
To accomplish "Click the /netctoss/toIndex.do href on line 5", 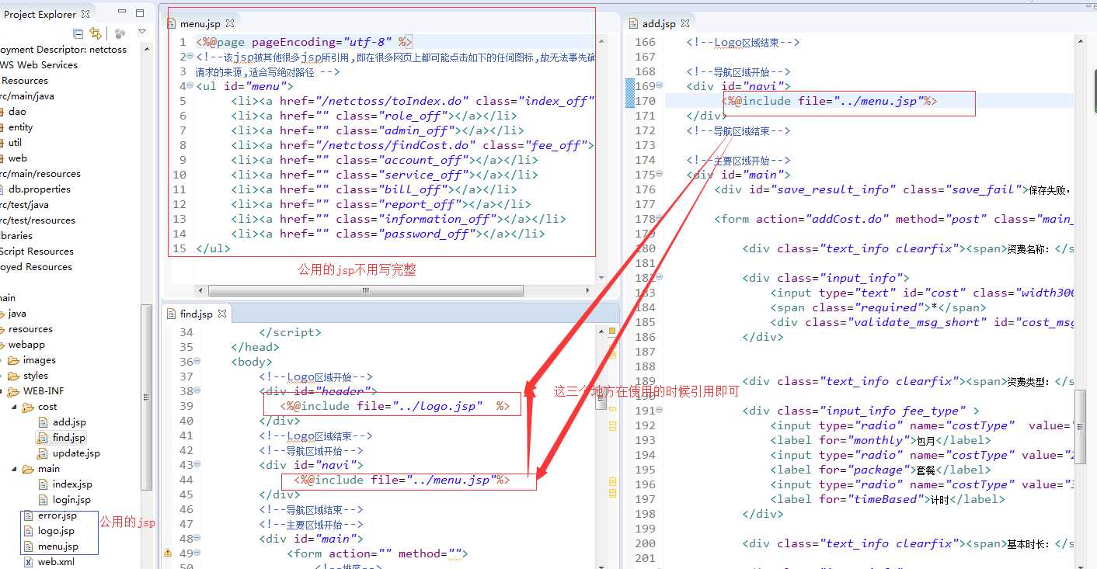I will click(x=393, y=101).
